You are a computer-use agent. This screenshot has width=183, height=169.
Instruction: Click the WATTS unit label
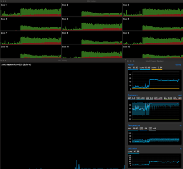[178, 65]
